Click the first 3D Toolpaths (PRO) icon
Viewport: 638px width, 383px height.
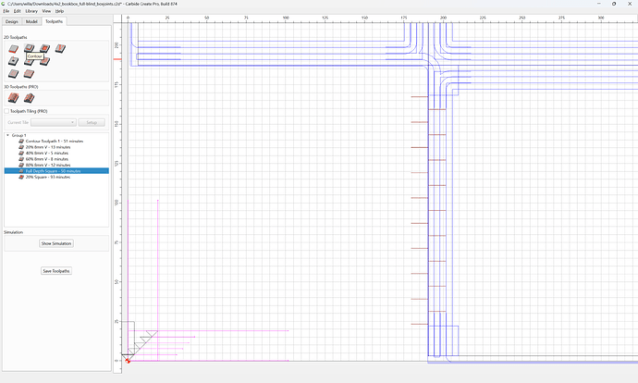tap(14, 98)
